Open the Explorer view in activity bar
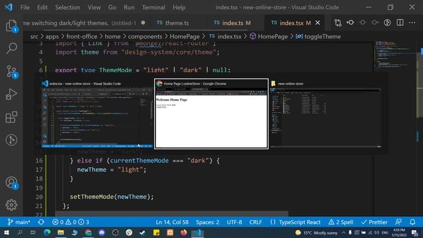 [x=11, y=26]
